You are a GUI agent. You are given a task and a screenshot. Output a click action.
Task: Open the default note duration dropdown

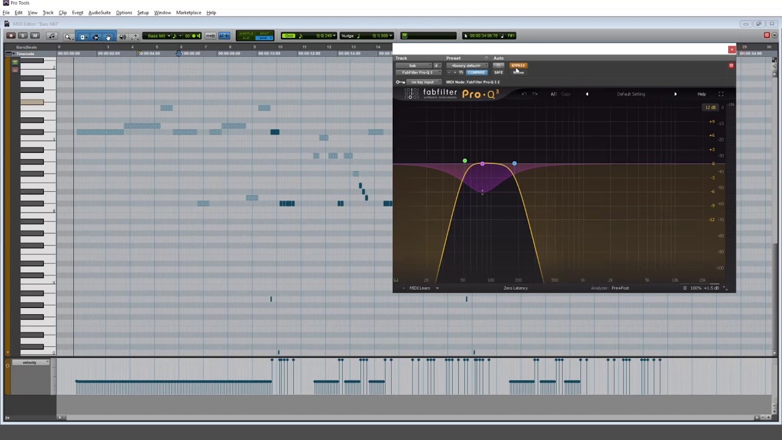pyautogui.click(x=178, y=36)
